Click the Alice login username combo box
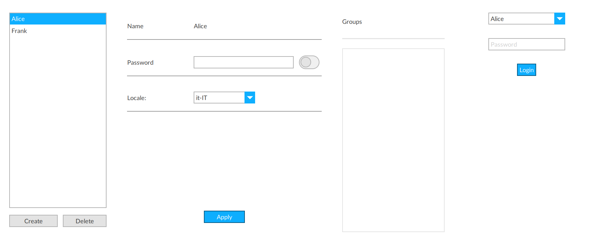Viewport: 613px width, 242px height. click(521, 19)
